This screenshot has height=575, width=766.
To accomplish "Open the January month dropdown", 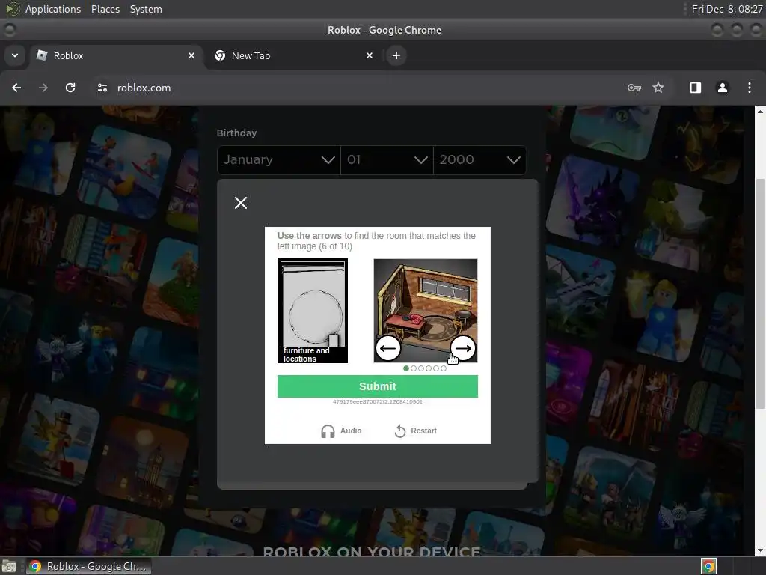I will click(x=279, y=160).
